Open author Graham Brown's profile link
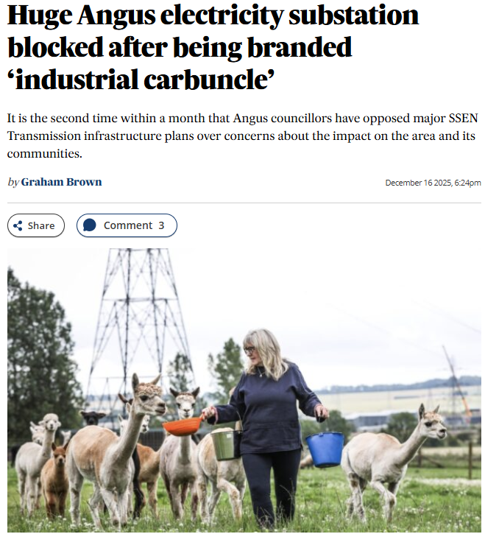The width and height of the screenshot is (485, 534). point(61,182)
